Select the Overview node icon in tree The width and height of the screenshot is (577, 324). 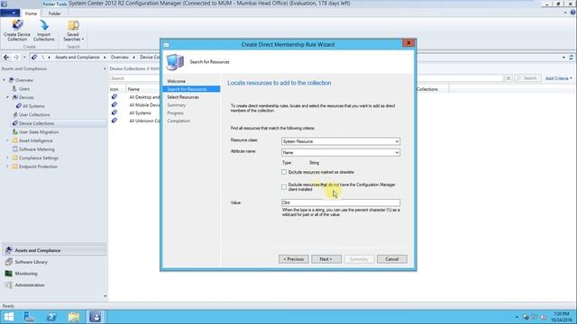click(12, 80)
